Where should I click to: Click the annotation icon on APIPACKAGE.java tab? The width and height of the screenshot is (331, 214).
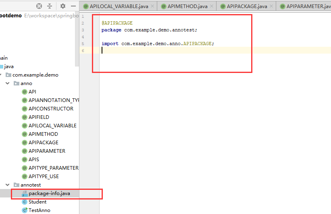(223, 6)
